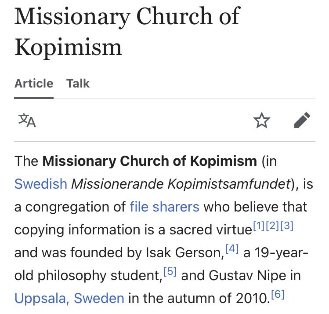Screen dimensions: 329x314
Task: Switch to the Talk tab
Action: point(78,84)
